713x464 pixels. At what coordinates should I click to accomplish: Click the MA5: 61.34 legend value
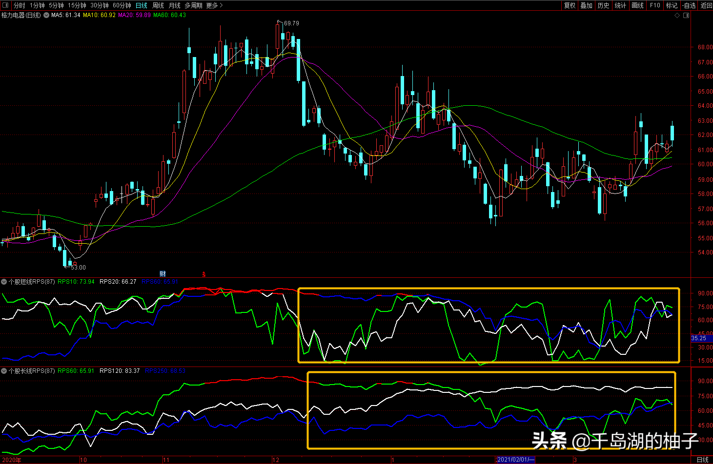point(66,15)
